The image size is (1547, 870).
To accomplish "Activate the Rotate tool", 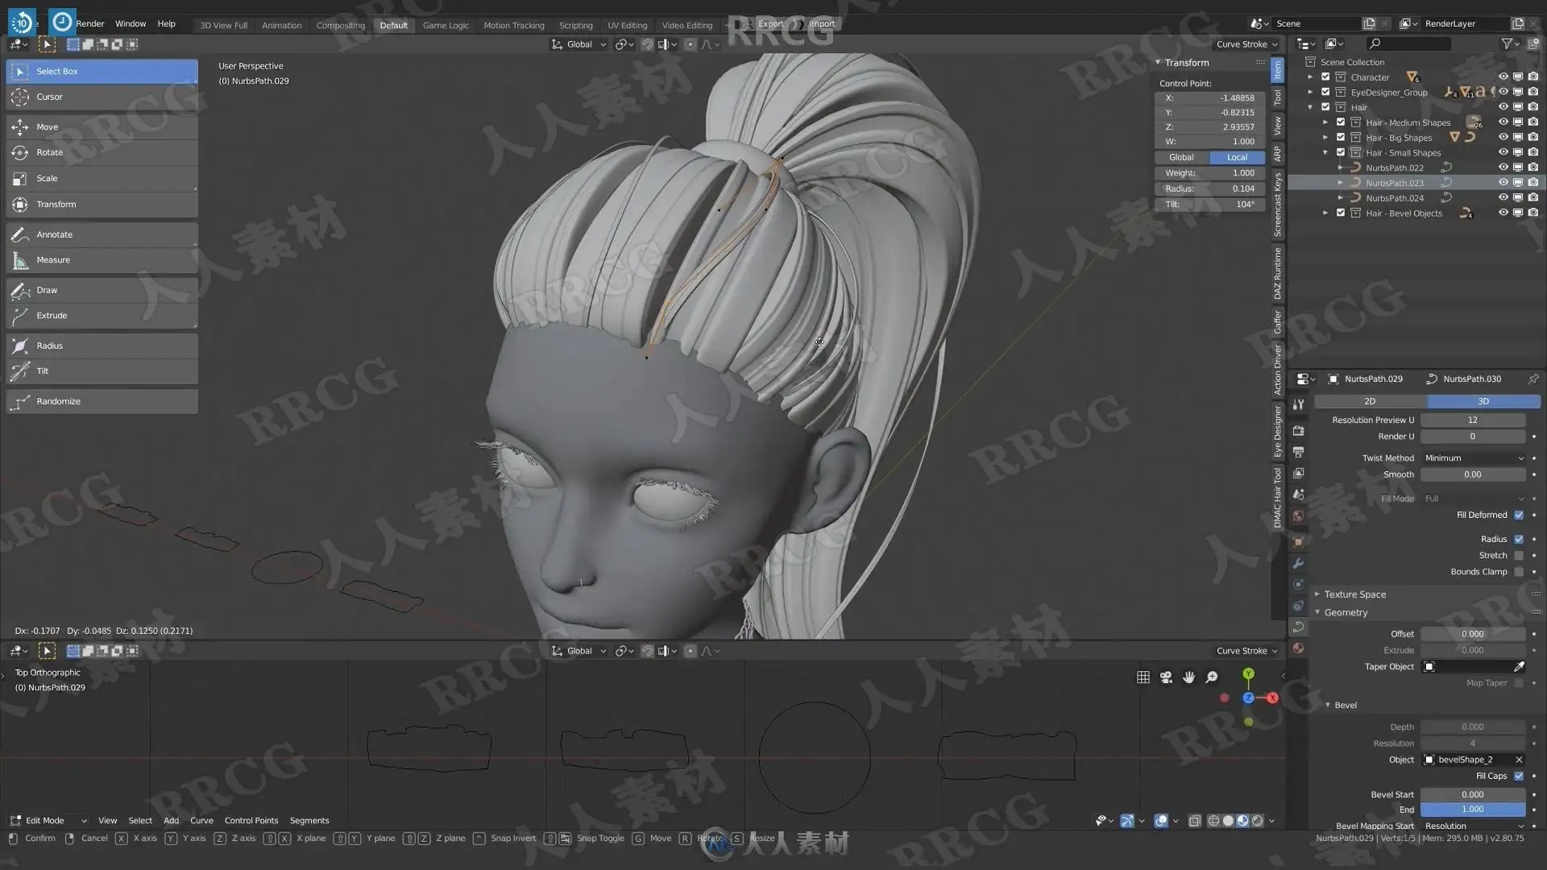I will tap(48, 152).
